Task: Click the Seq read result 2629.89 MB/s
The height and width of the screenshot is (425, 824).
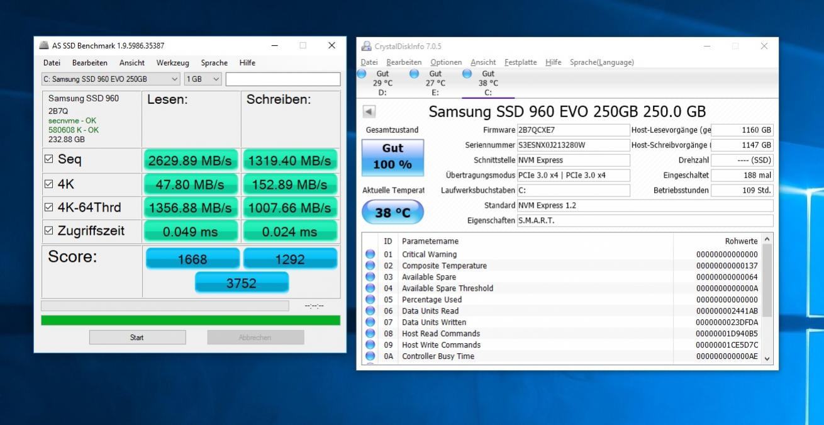Action: [x=191, y=161]
